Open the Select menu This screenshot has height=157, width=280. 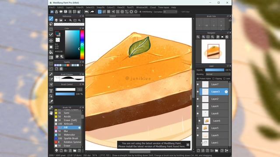90,7
